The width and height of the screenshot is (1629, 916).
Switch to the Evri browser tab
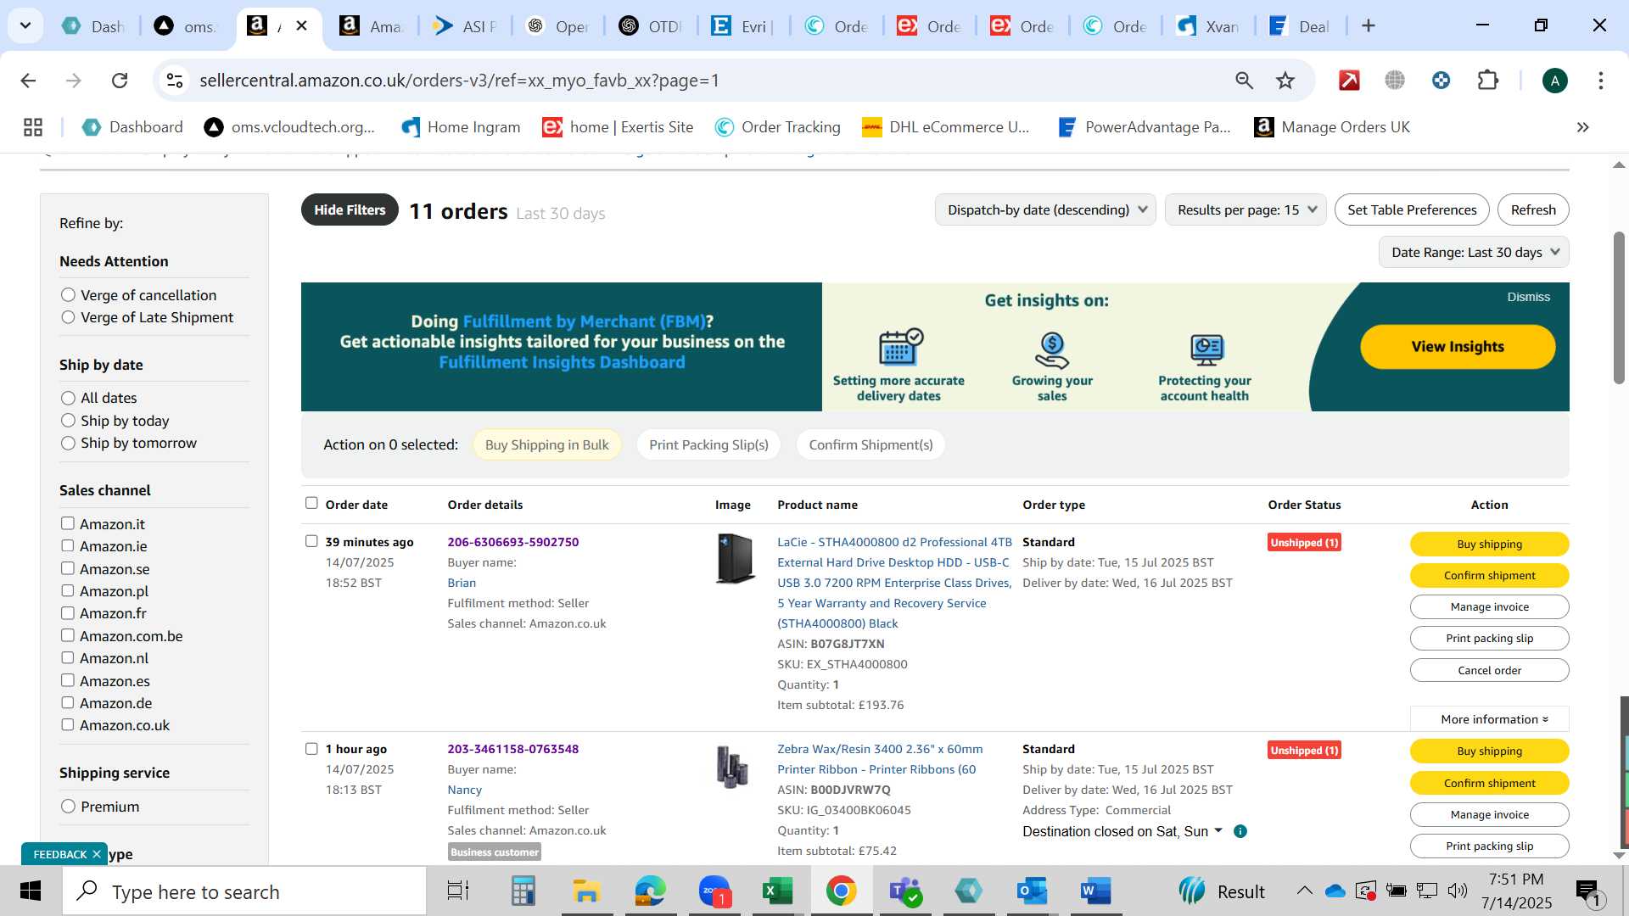tap(744, 26)
